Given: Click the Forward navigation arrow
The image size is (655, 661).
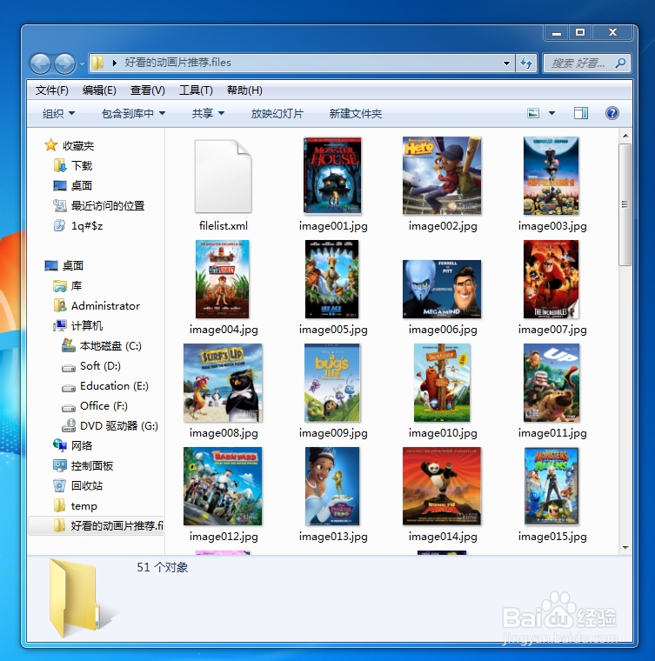Looking at the screenshot, I should (65, 64).
